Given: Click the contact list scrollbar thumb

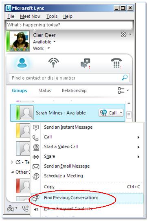Looking at the screenshot, I should [x=129, y=114].
